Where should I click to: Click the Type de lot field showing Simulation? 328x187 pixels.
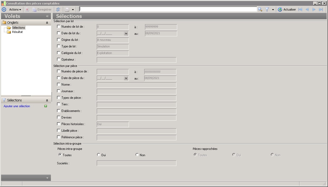tap(113, 47)
